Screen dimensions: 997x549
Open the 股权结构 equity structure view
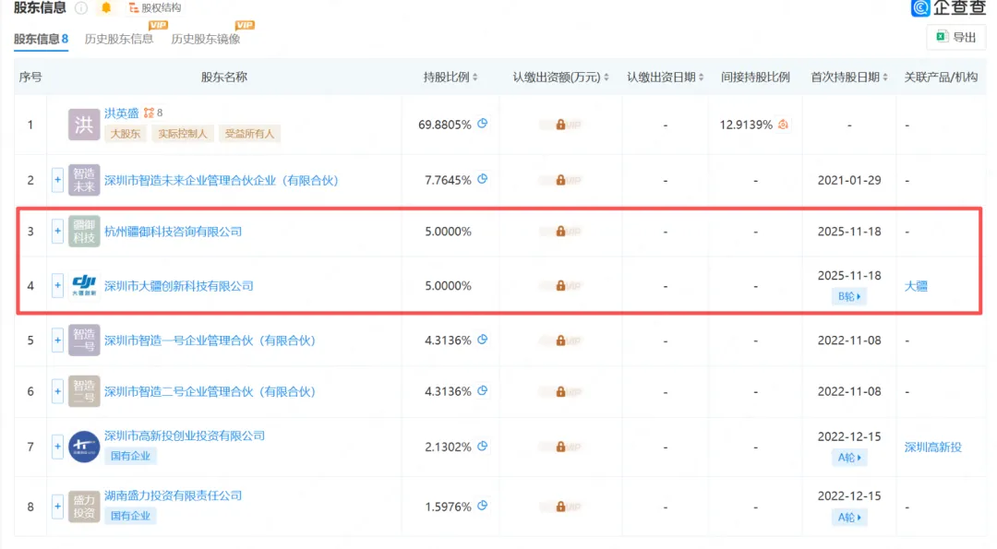pos(154,7)
